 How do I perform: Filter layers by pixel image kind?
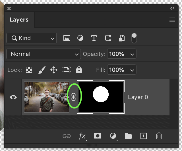tap(67, 38)
